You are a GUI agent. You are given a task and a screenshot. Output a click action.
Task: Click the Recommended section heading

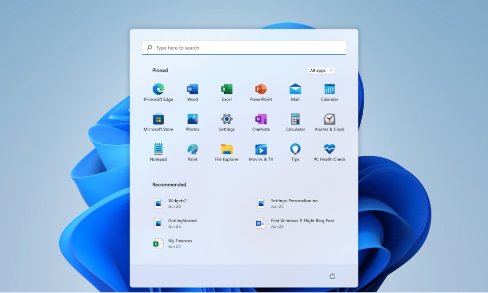(x=169, y=184)
